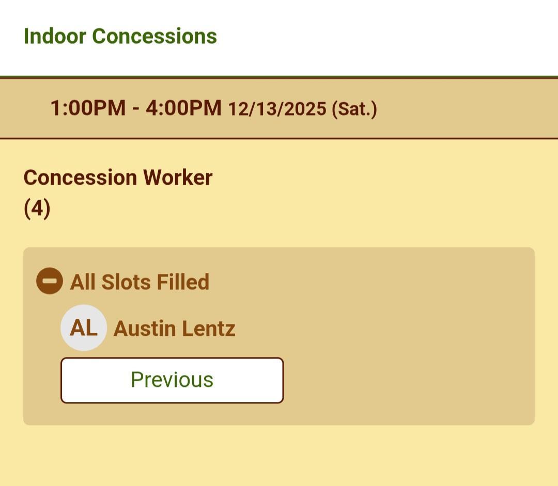The image size is (558, 486).
Task: Open the AL avatar circle
Action: [x=83, y=328]
